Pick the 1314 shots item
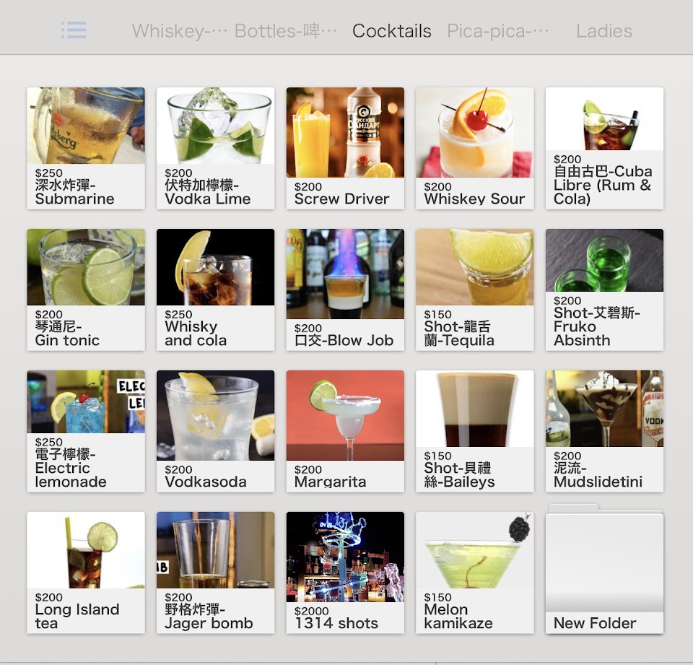The image size is (693, 665). pyautogui.click(x=345, y=573)
